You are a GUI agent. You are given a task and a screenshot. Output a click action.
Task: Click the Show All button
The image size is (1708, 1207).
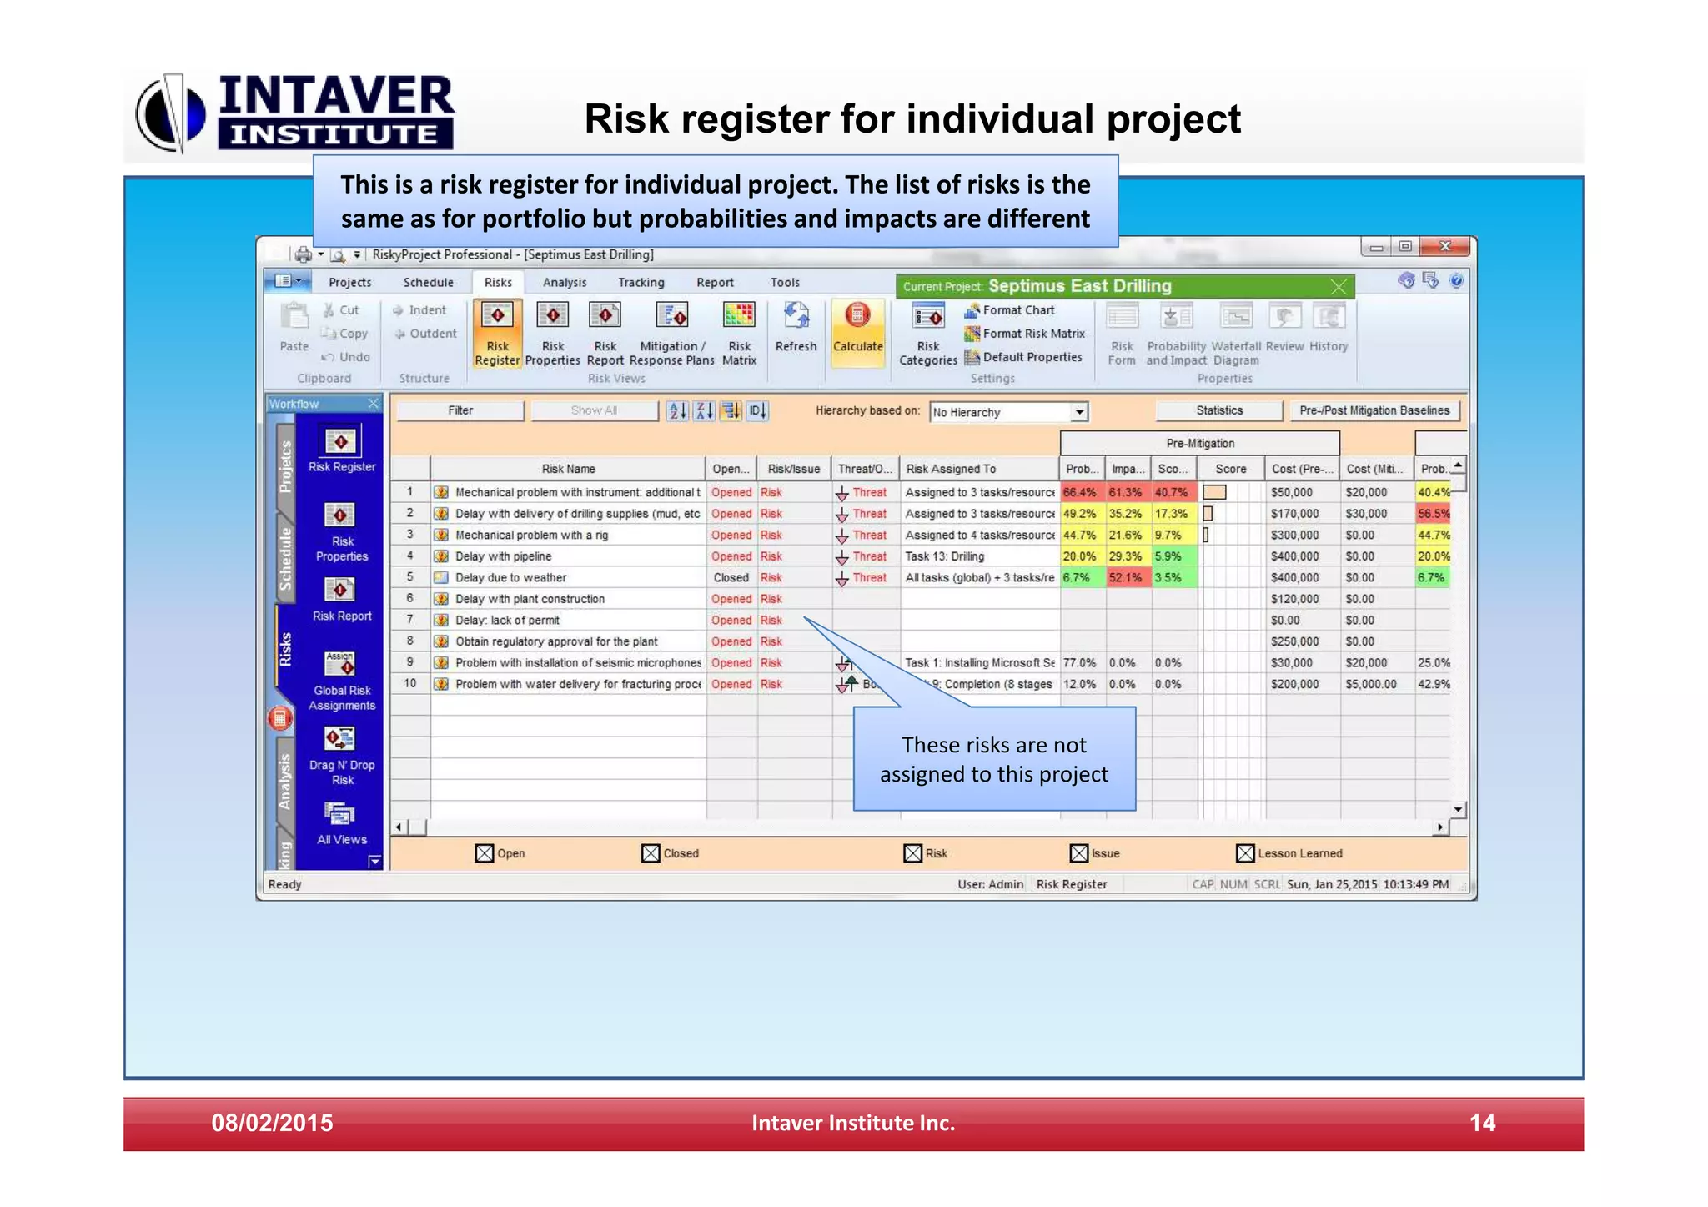pos(594,410)
